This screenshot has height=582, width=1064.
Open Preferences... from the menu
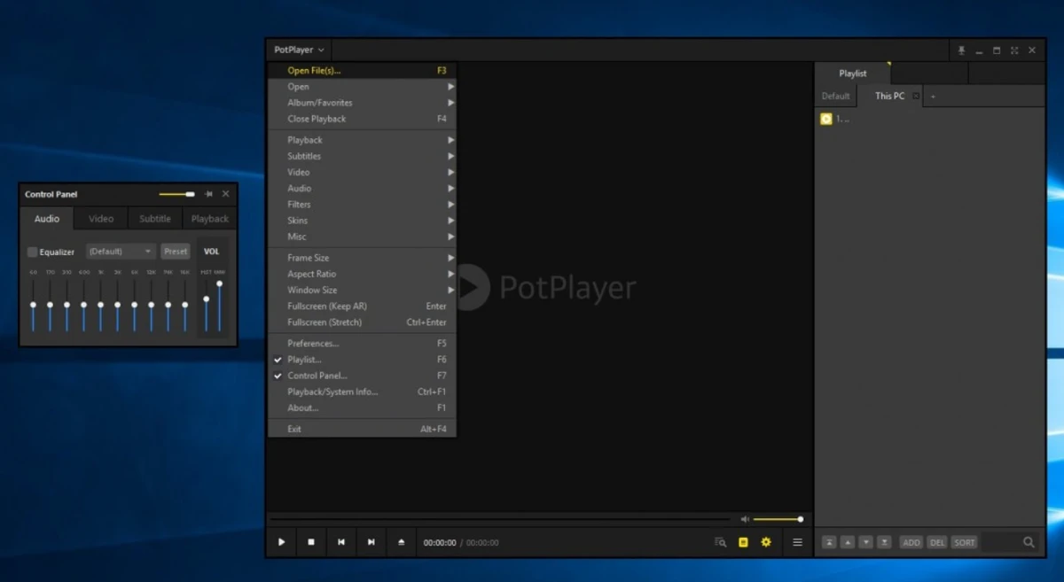tap(362, 344)
